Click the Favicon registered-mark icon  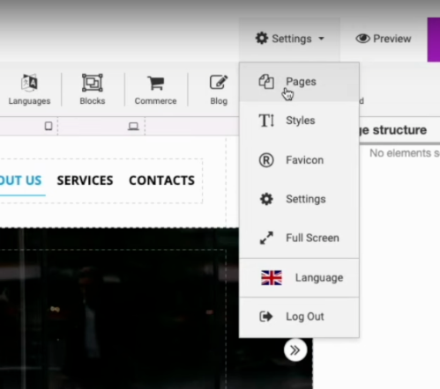[266, 160]
